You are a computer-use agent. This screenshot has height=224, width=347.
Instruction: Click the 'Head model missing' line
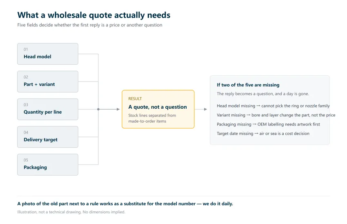pyautogui.click(x=273, y=106)
